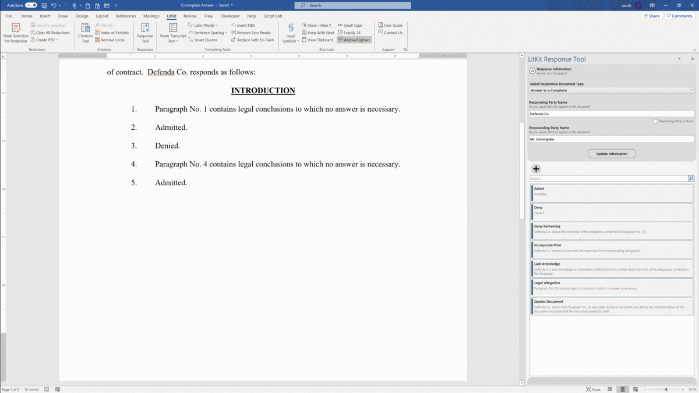Click the Propounding Party Name field

(x=612, y=139)
